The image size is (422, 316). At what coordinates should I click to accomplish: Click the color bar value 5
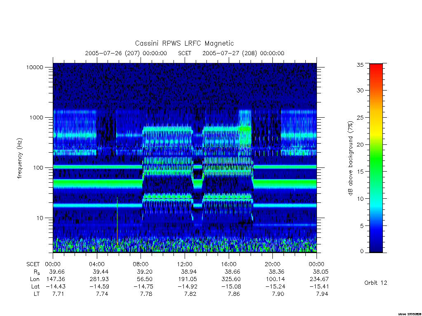pos(362,226)
